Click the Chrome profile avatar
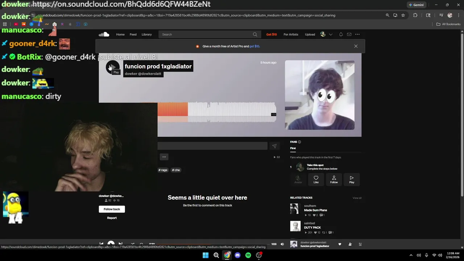 [450, 15]
